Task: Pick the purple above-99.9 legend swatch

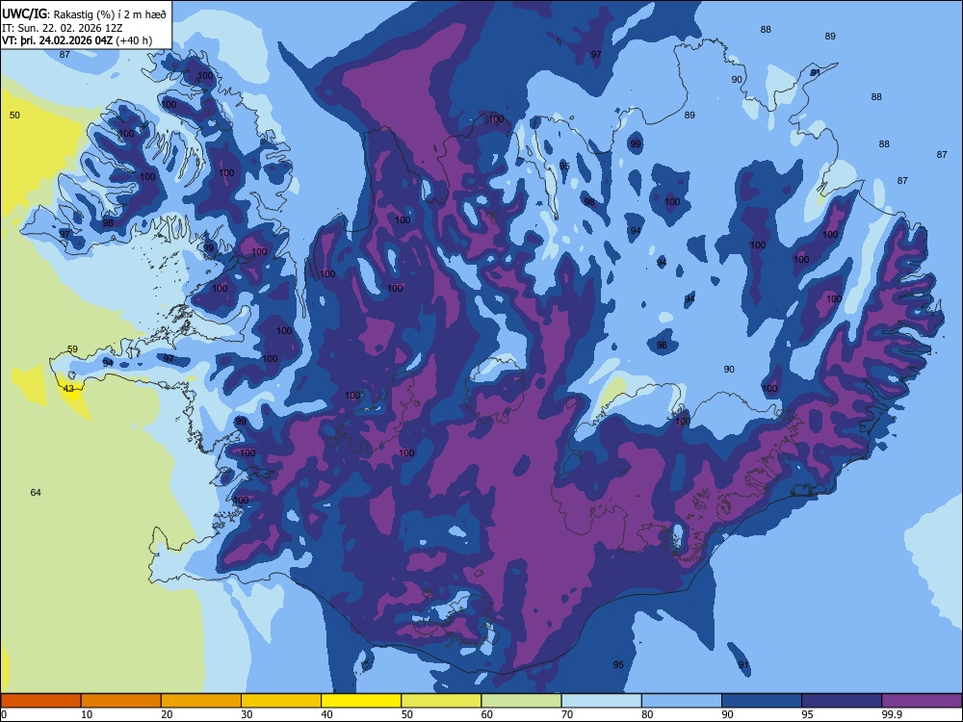Action: 922,701
